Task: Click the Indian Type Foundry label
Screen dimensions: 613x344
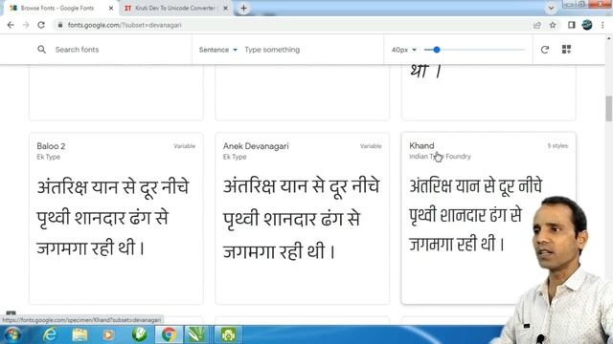Action: point(441,157)
